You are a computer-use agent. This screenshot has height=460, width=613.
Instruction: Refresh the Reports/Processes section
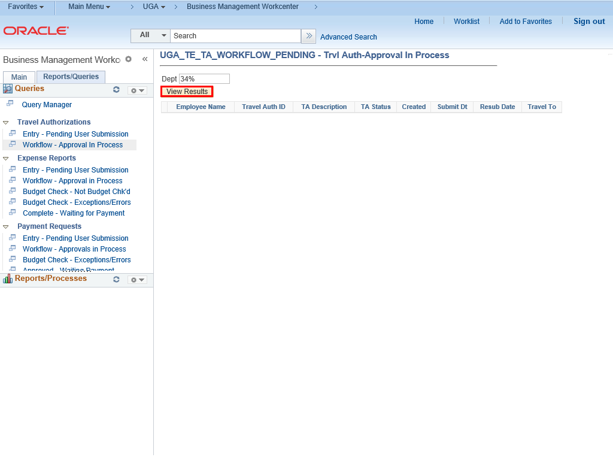tap(116, 280)
